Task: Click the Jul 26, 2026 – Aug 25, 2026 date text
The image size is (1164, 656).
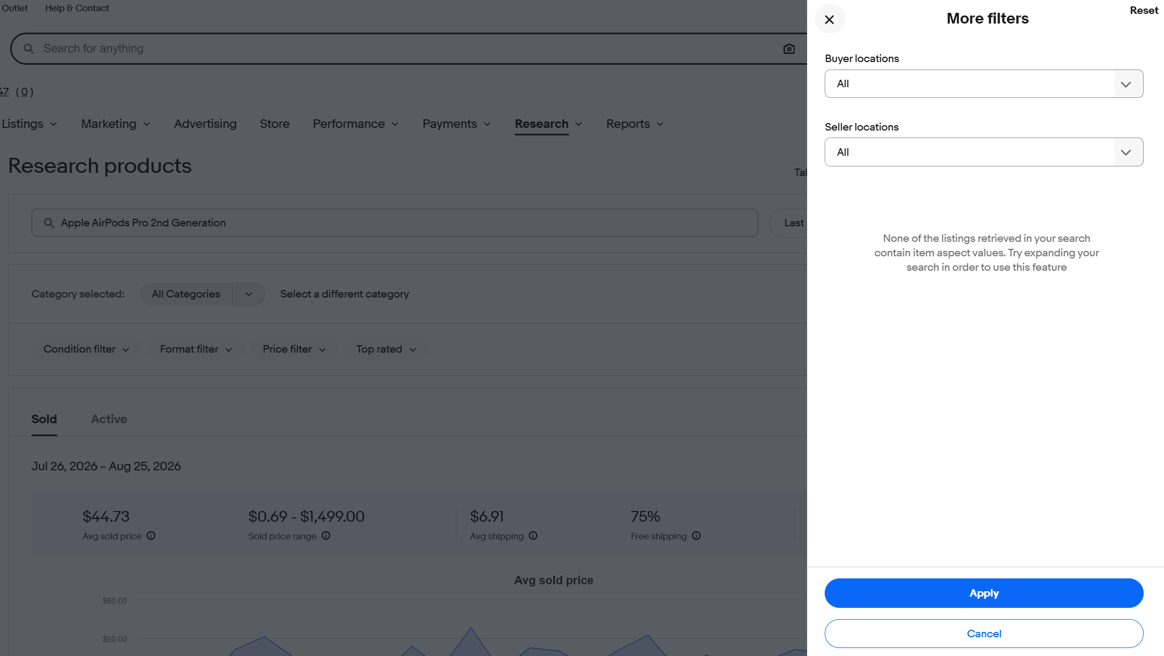Action: coord(106,466)
